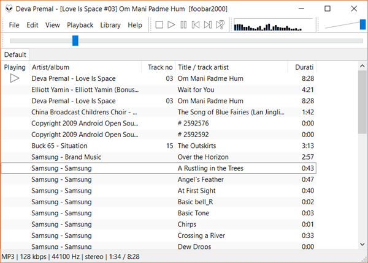Click the playlist scrollbar down arrow

[362, 244]
